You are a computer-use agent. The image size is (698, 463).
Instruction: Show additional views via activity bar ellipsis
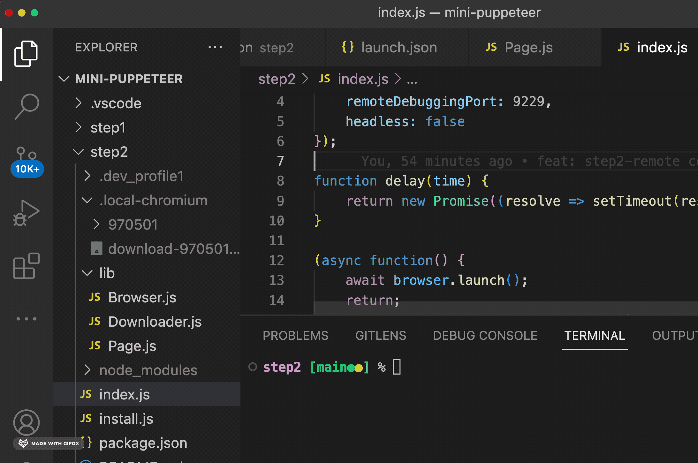[26, 319]
